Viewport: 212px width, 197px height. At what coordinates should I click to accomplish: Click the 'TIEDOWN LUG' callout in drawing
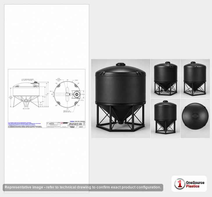pos(67,111)
